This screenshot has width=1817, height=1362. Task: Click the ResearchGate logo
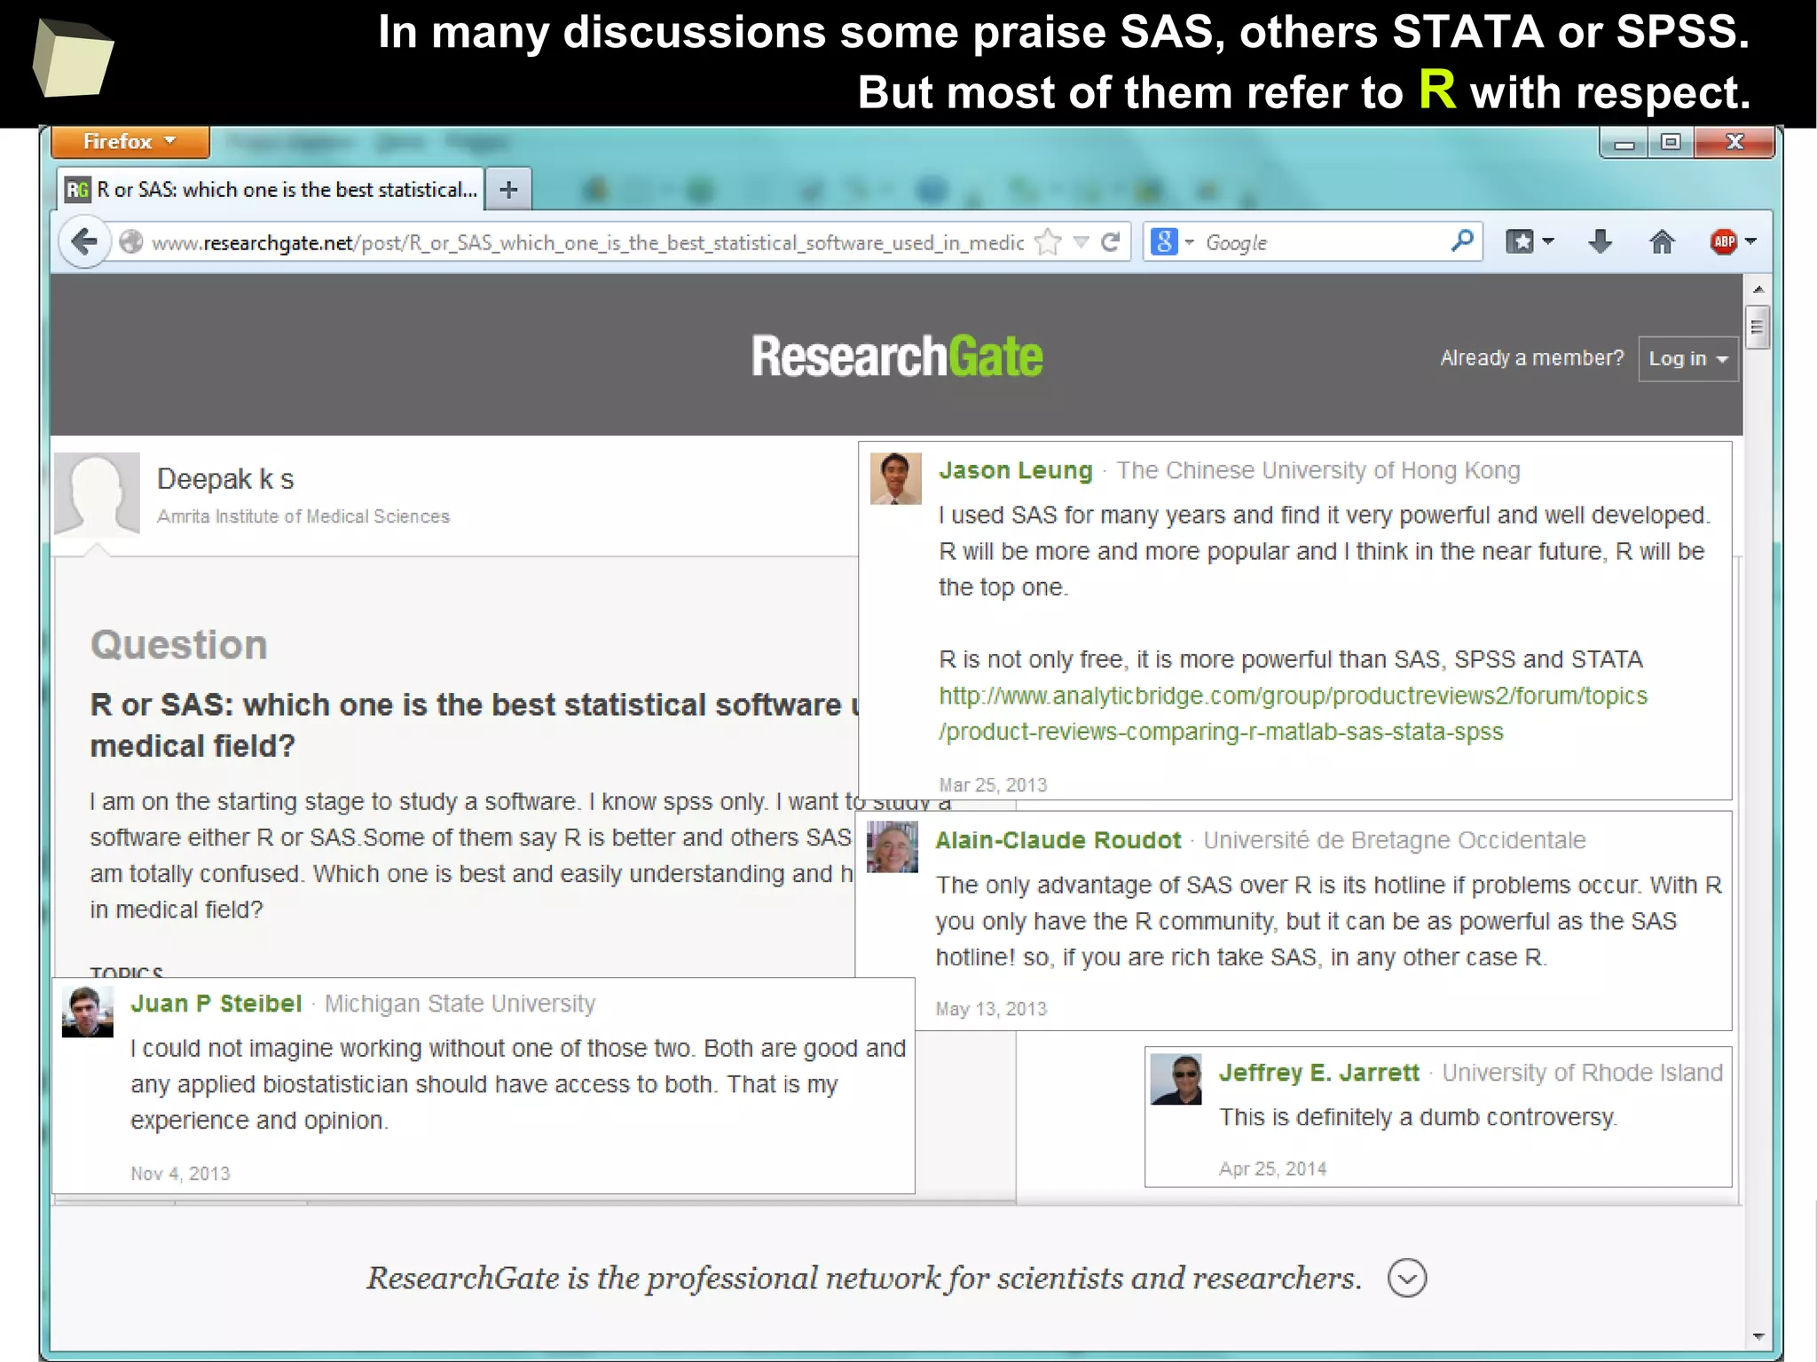click(897, 356)
